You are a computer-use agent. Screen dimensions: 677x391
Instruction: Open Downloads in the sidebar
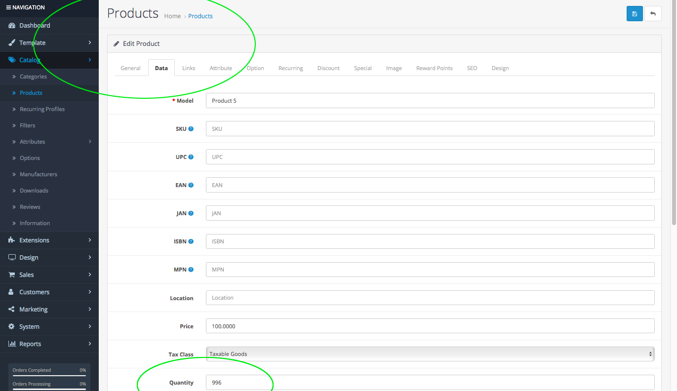(x=49, y=191)
